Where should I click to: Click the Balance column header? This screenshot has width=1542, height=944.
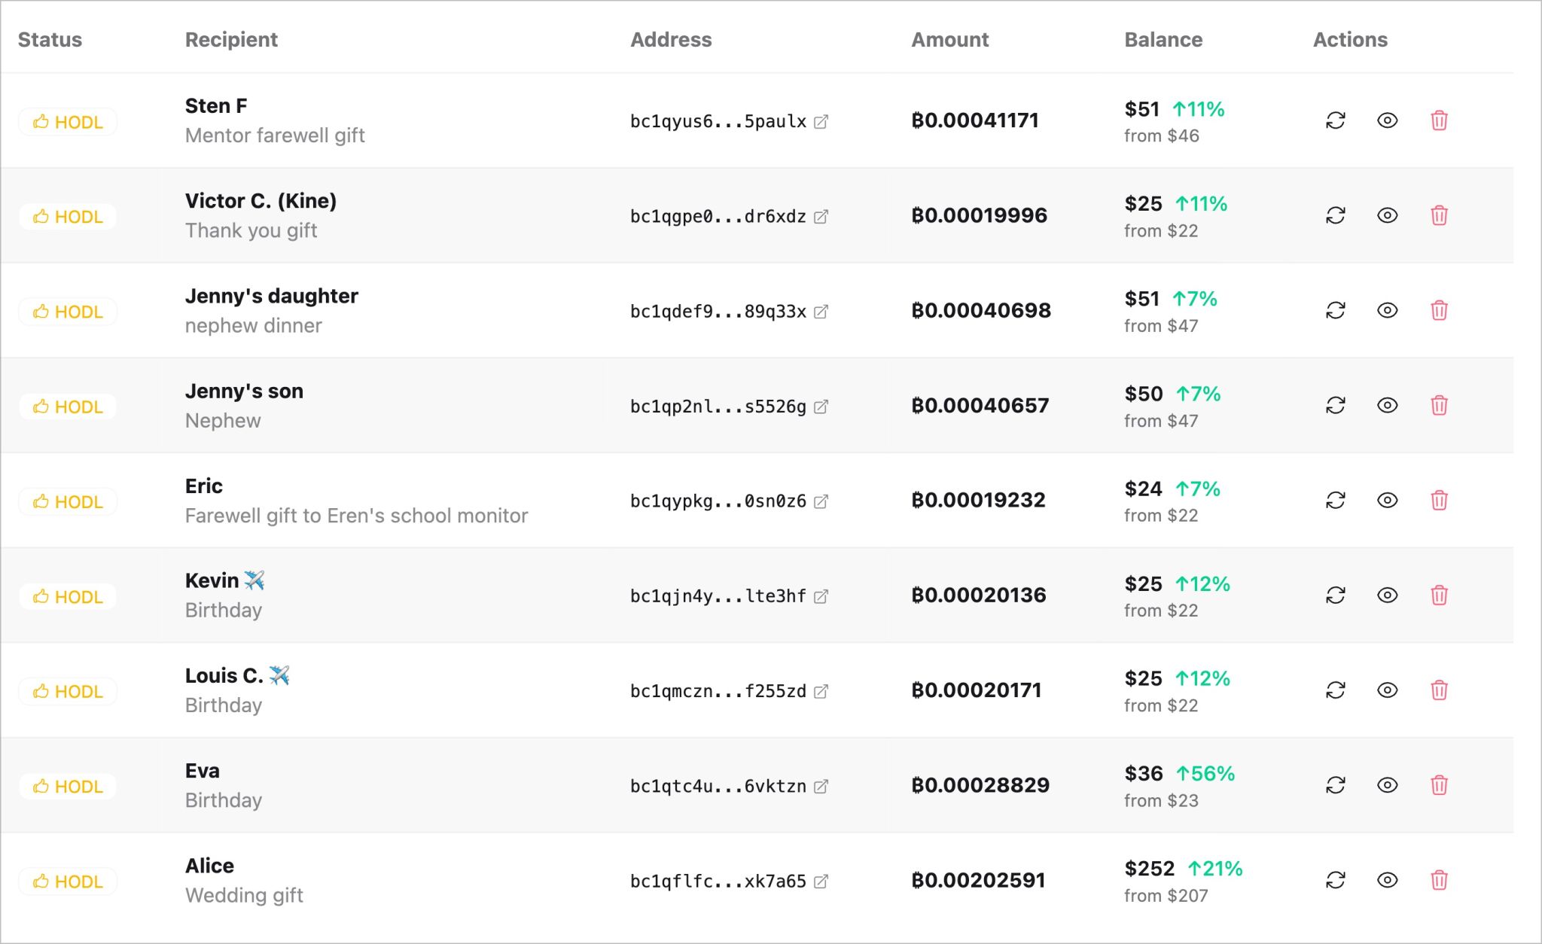(1163, 40)
